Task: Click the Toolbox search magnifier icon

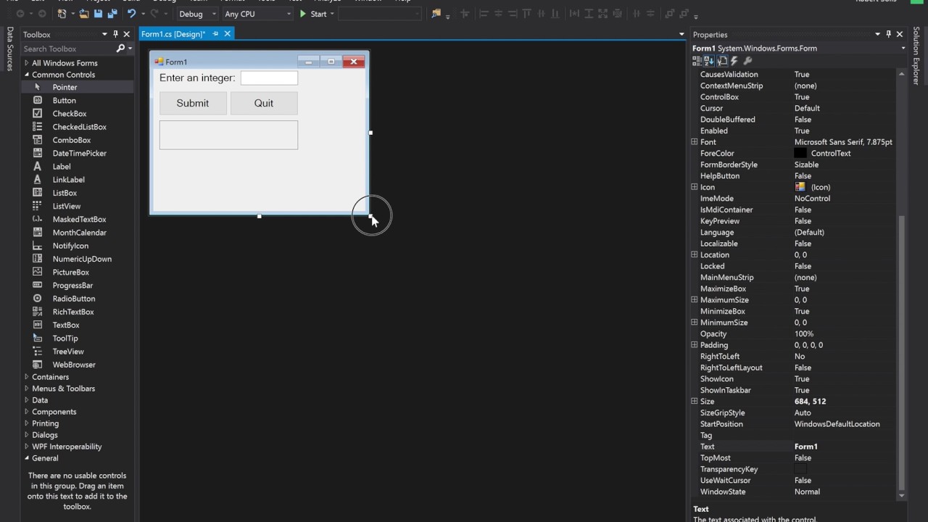Action: tap(120, 49)
